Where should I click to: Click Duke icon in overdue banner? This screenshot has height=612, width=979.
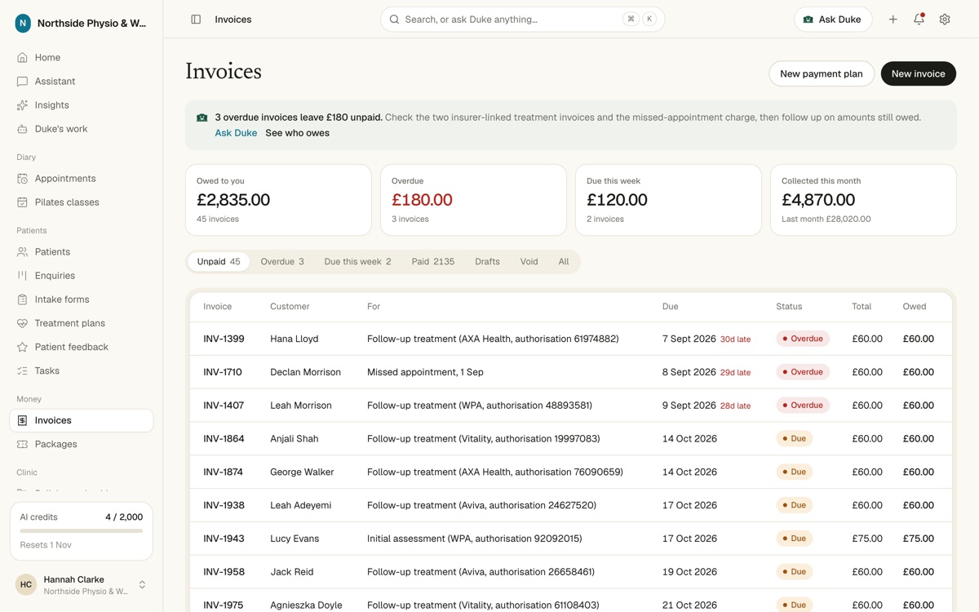tap(202, 118)
